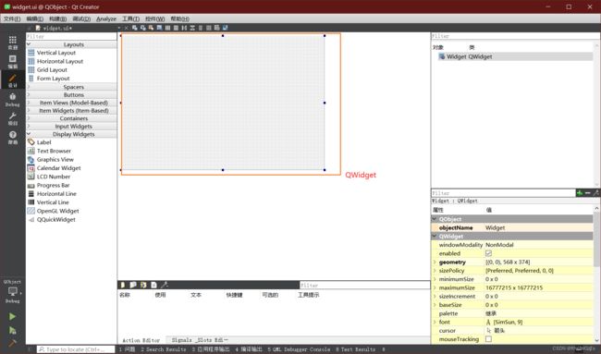Apply Lay Out Horizontally in Splitter
Screen dimensions: 601x354
(x=184, y=28)
